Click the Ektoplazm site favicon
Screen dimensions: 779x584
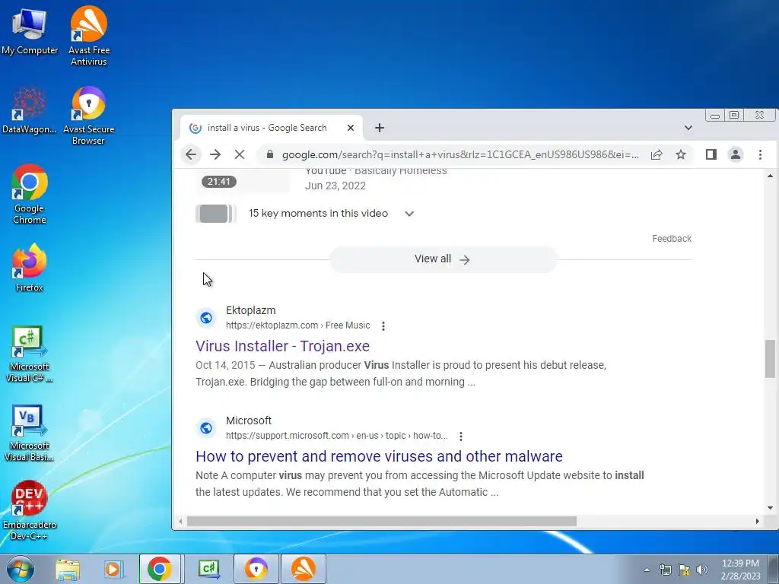click(x=206, y=318)
